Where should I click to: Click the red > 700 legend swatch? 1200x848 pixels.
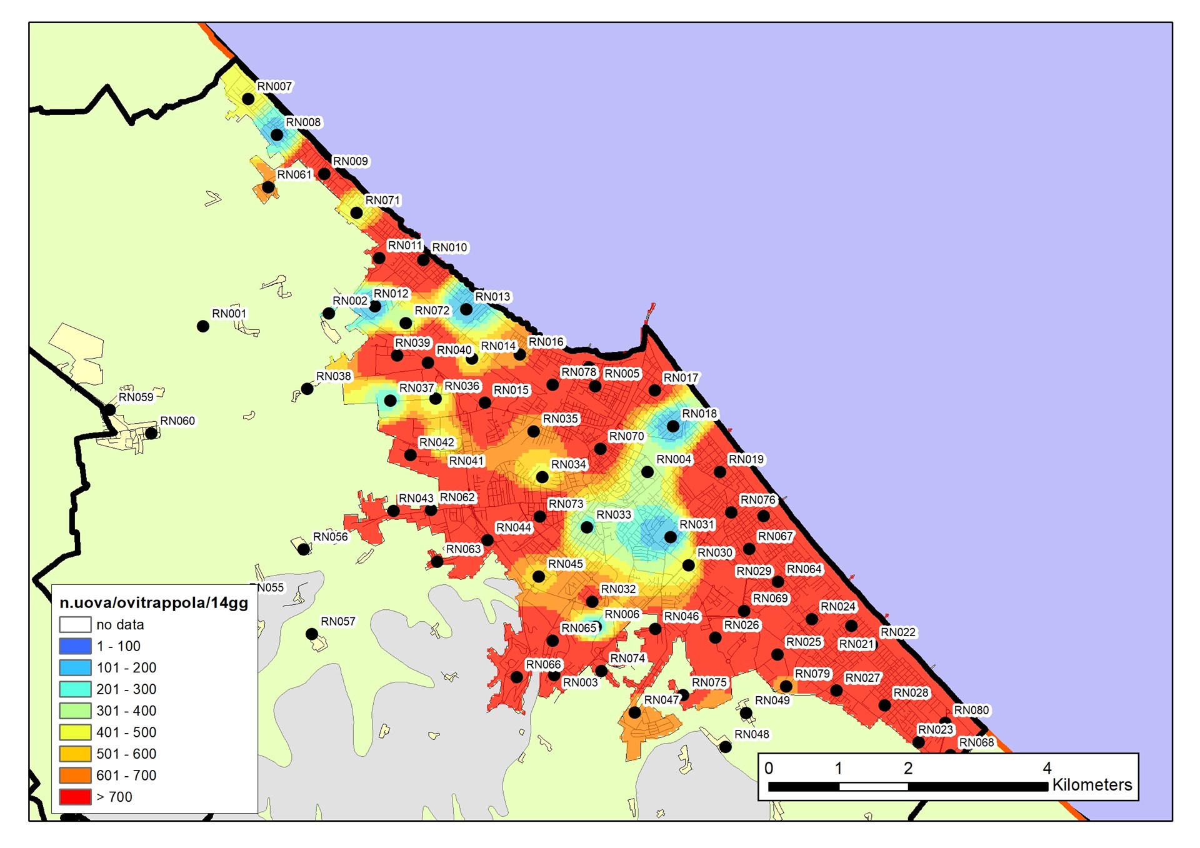pos(75,797)
